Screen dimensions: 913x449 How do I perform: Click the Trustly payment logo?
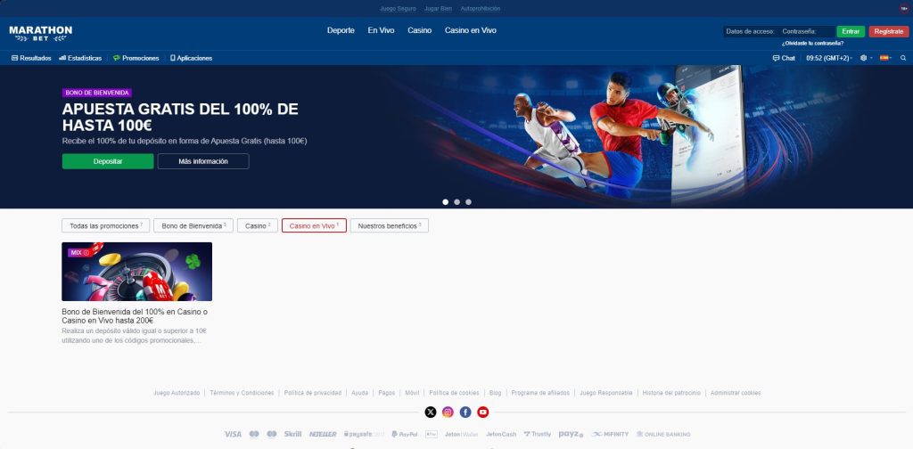coord(538,435)
